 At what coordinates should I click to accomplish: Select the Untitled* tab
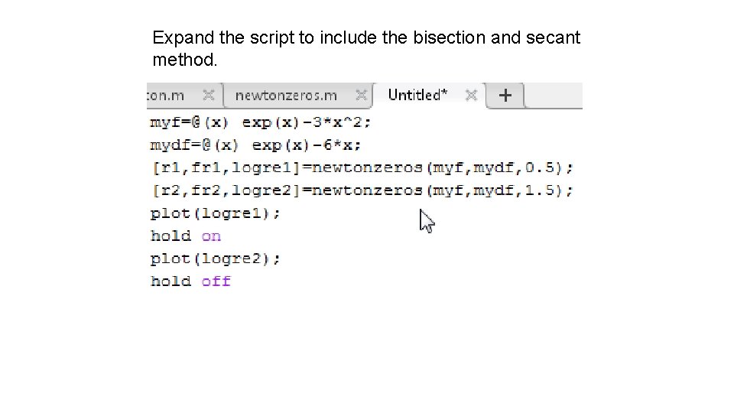click(417, 96)
